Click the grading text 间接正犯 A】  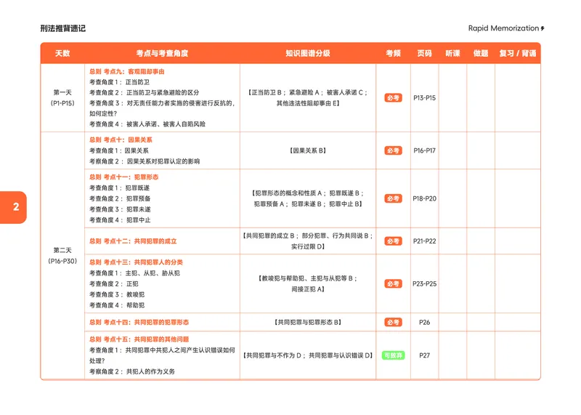pyautogui.click(x=307, y=289)
